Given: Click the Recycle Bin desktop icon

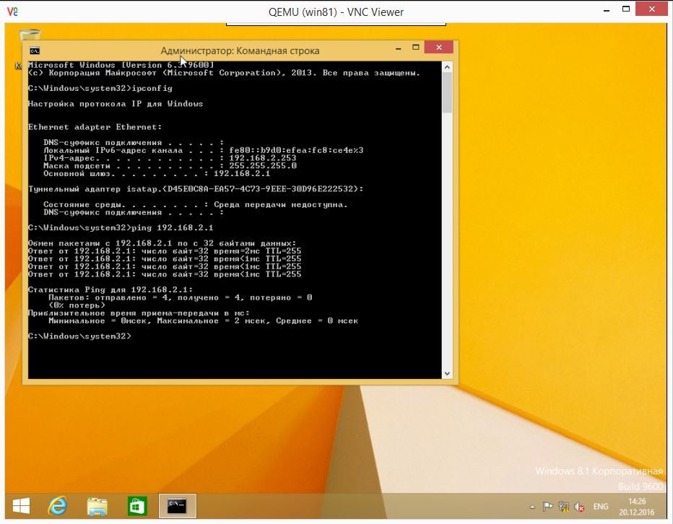Looking at the screenshot, I should tap(30, 35).
